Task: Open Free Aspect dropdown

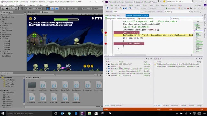Action: pyautogui.click(x=38, y=14)
